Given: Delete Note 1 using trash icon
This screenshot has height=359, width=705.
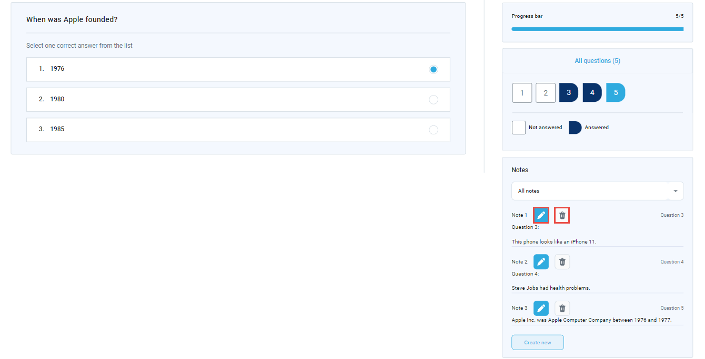Looking at the screenshot, I should coord(562,215).
